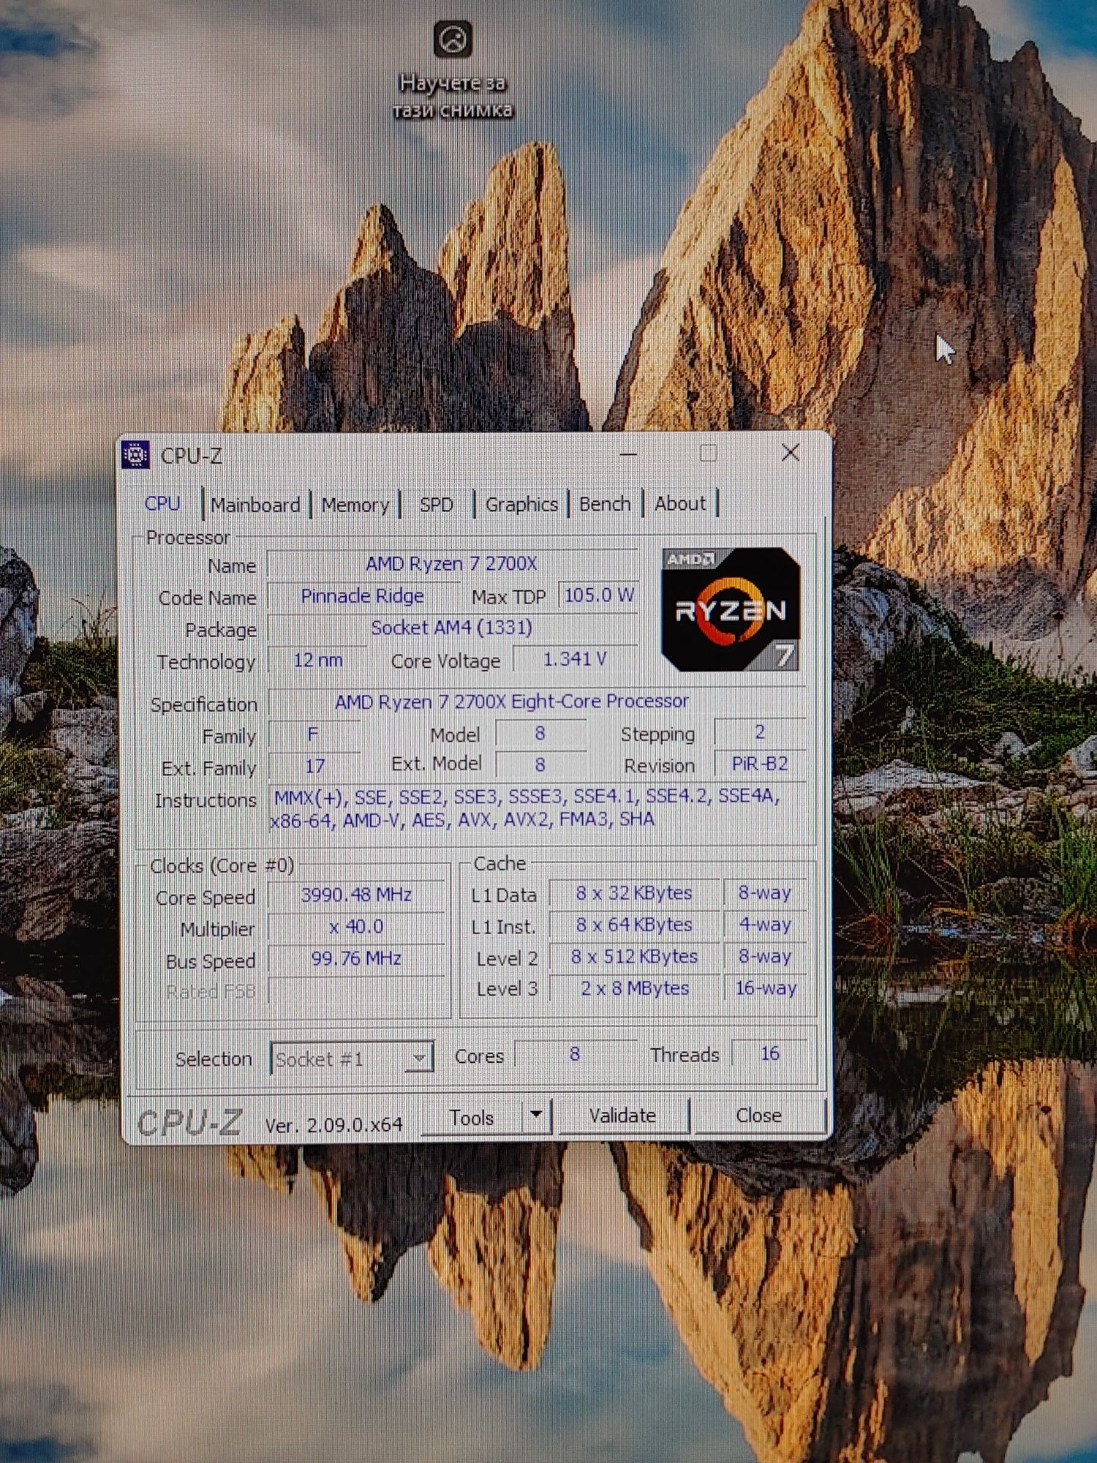Switch to the Graphics tab
Screen dimensions: 1097x1463
(521, 505)
